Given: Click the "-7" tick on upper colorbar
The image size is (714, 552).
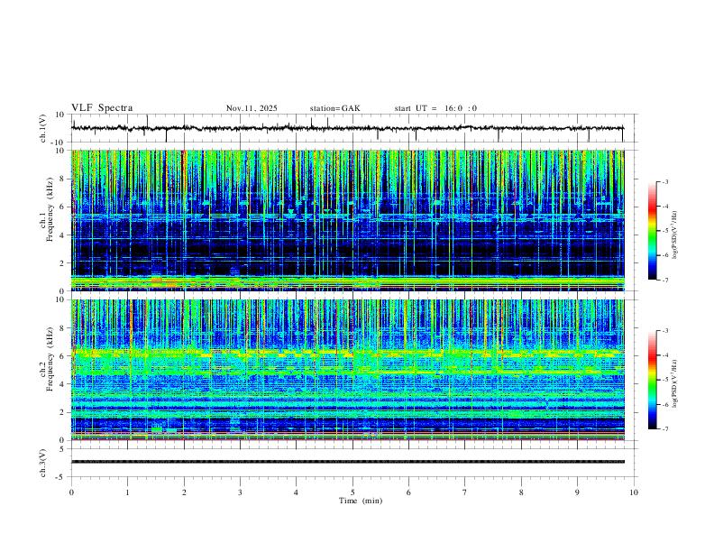Looking at the screenshot, I should (x=664, y=281).
